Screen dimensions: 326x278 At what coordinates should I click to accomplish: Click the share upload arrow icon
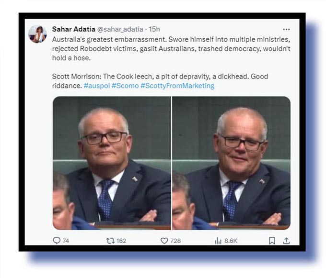tap(286, 241)
